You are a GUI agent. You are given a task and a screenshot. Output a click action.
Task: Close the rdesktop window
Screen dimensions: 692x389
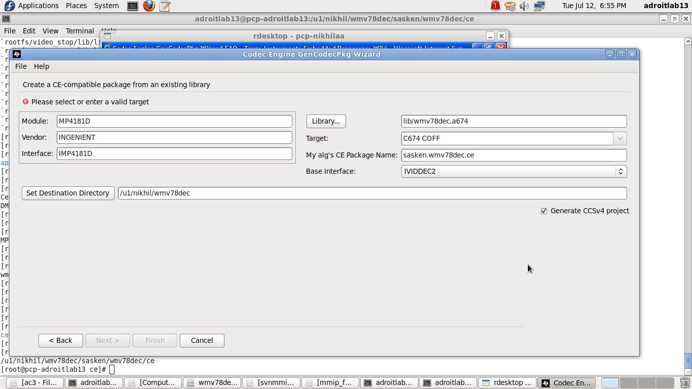501,36
